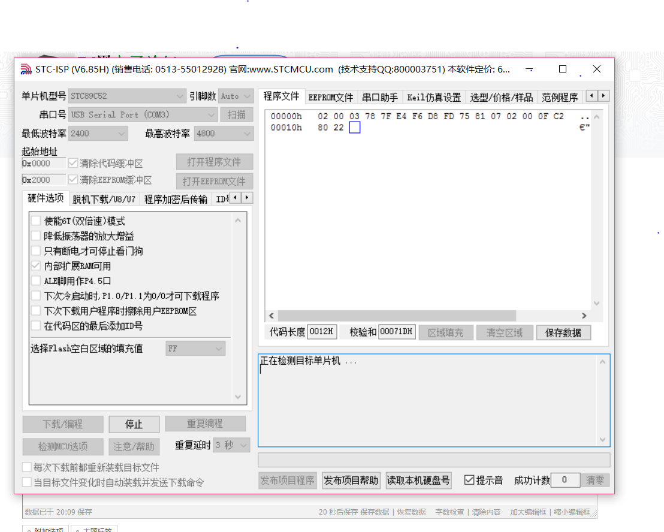The height and width of the screenshot is (532, 664).
Task: Open 引脚数 Auto dropdown
Action: (x=236, y=96)
